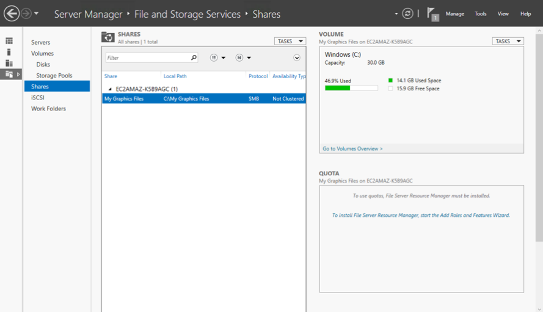Open the VOLUME Tasks dropdown
This screenshot has width=543, height=312.
click(508, 42)
